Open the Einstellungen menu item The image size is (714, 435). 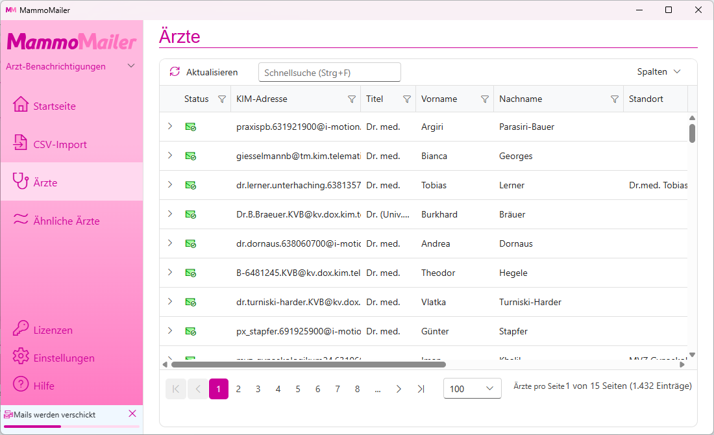71,356
